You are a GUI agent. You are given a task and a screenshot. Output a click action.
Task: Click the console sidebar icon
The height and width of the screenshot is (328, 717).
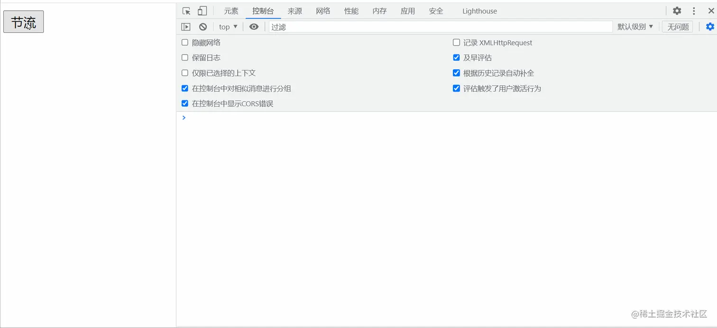click(x=185, y=27)
